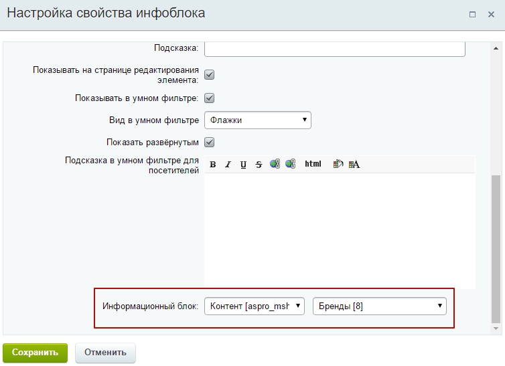
Task: Click the dialog's vertical scrollbar thumb
Action: coord(496,248)
